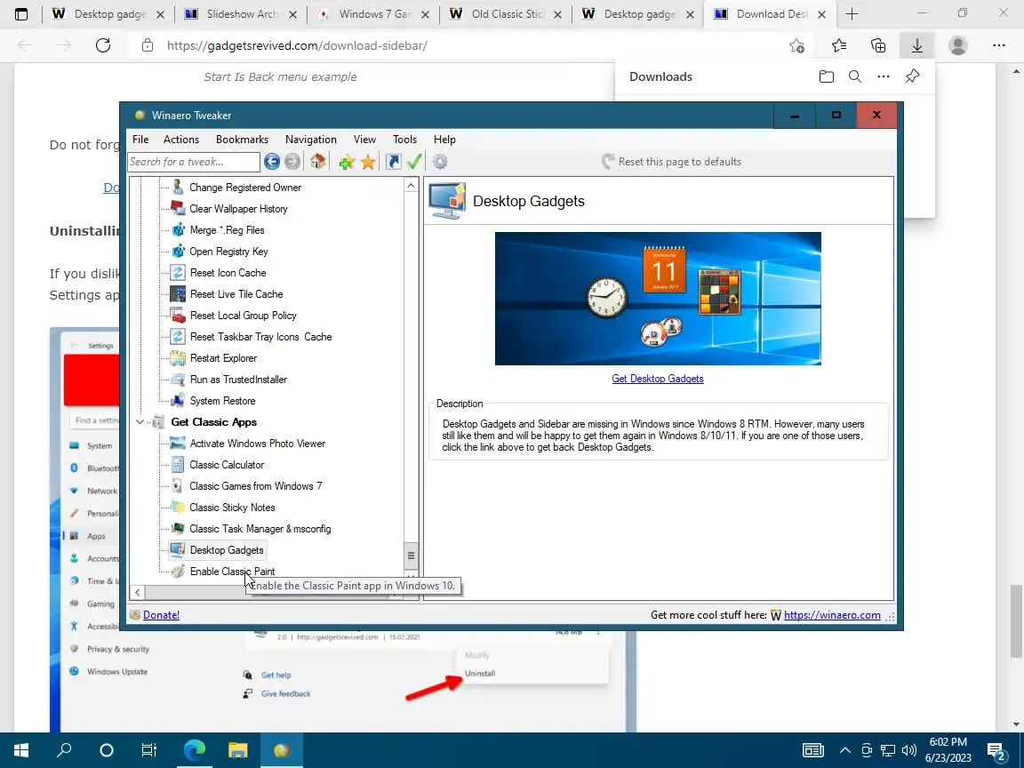Select Desktop Gadgets tree item
Screen dimensions: 1024x768
227,550
